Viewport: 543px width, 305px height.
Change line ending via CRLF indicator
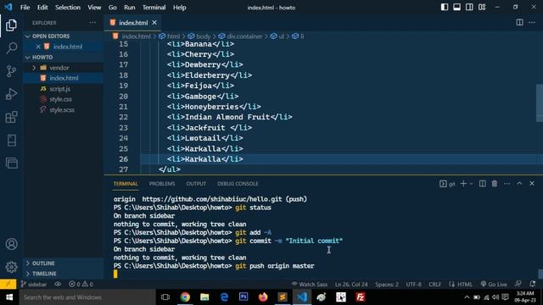pos(434,285)
